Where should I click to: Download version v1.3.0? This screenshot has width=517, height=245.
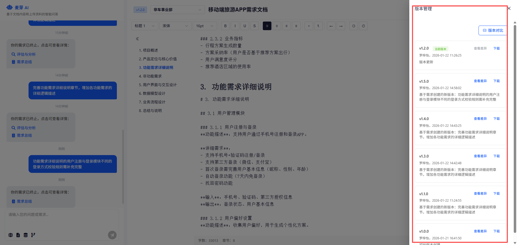497,156
